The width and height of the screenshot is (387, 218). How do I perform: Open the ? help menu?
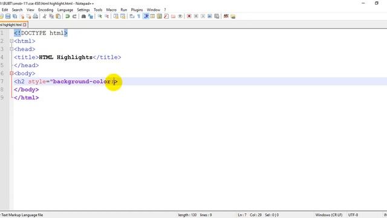click(x=165, y=10)
